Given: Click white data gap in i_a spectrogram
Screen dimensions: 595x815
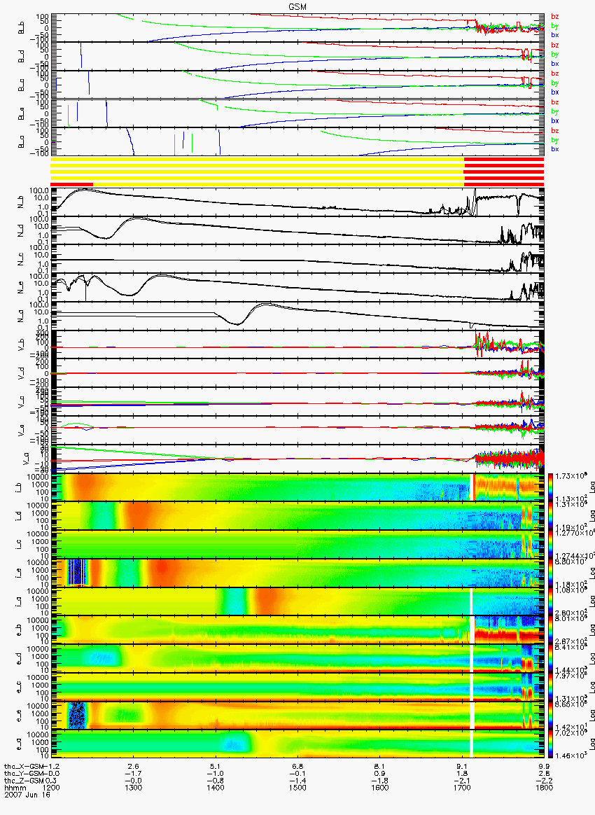Looking at the screenshot, I should [x=471, y=601].
